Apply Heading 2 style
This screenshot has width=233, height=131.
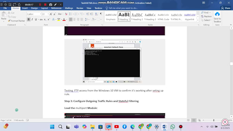137,16
